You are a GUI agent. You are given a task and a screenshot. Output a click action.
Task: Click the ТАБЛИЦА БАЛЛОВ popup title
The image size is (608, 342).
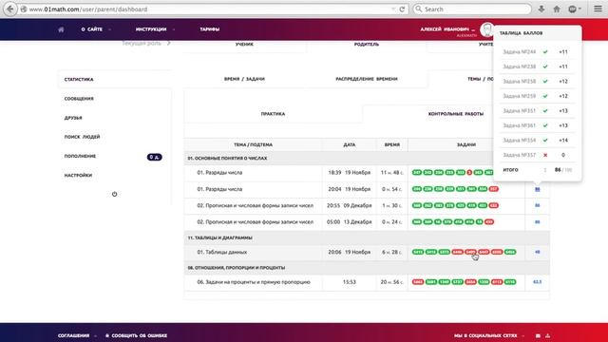click(521, 33)
